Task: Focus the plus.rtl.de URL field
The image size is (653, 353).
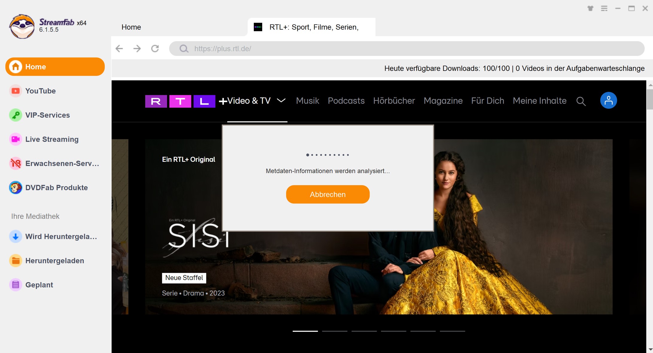Action: click(x=407, y=48)
